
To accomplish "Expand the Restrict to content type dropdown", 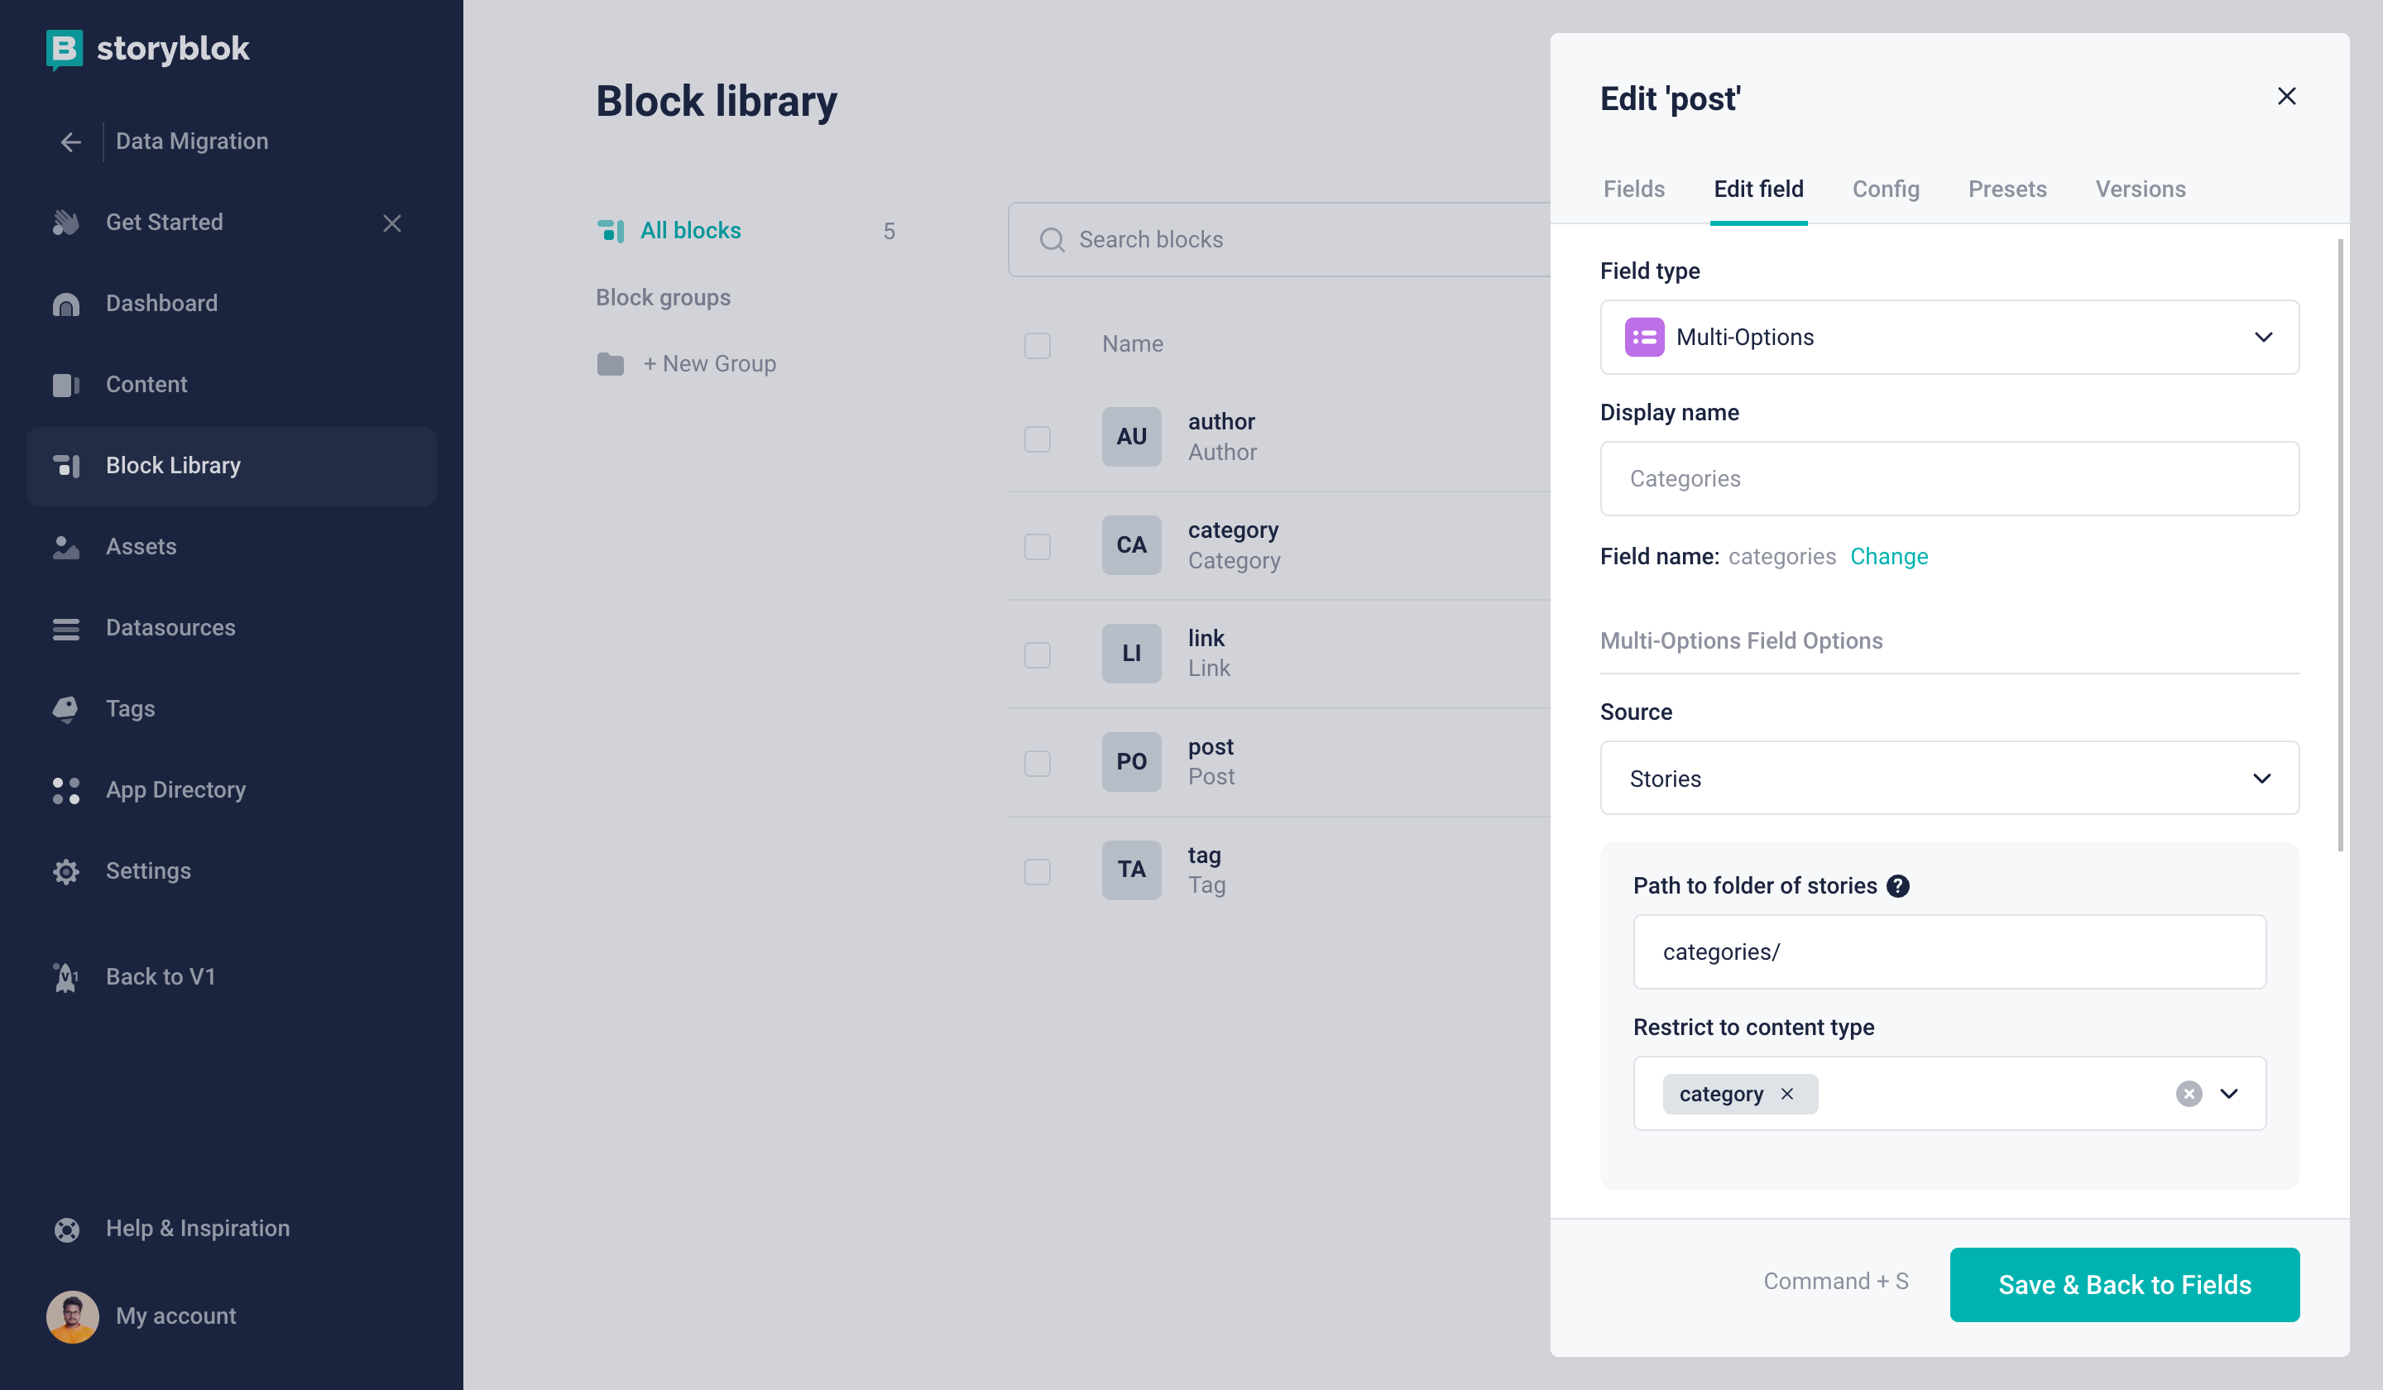I will point(2229,1094).
